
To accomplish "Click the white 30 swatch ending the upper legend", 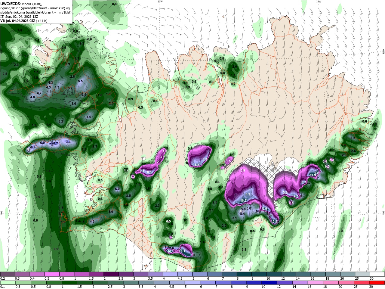I will click(x=377, y=274).
